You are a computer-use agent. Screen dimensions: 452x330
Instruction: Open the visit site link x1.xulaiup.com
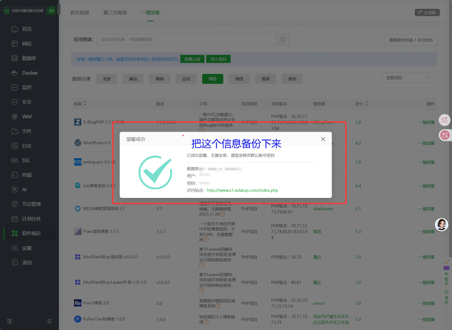242,190
